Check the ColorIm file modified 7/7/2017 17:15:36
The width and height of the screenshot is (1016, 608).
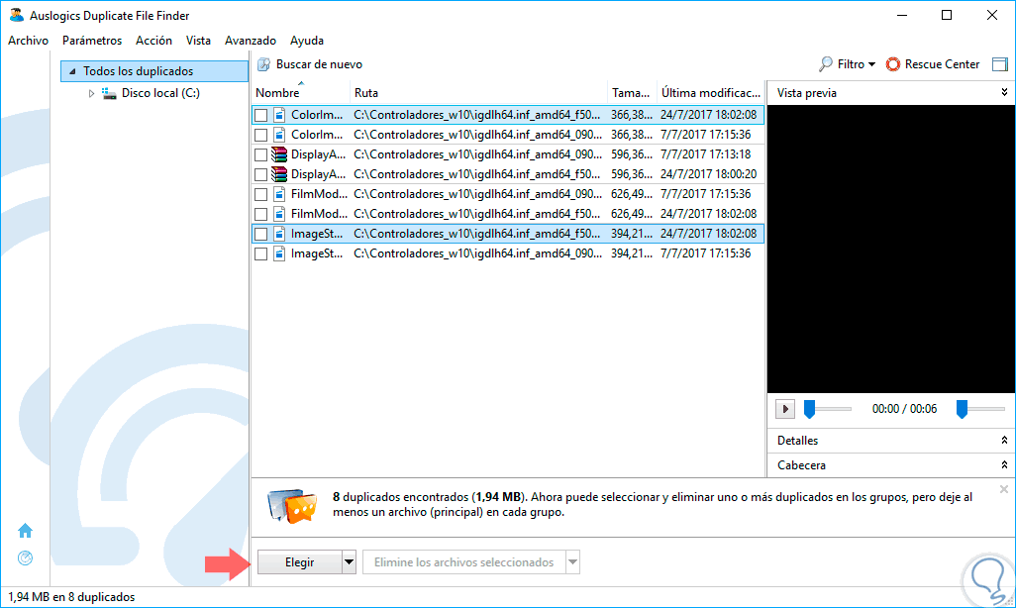click(261, 135)
